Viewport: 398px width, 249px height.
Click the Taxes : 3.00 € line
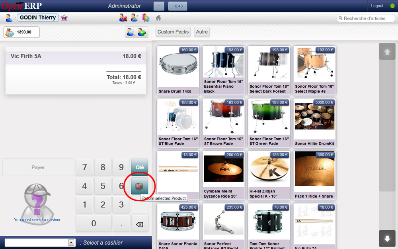[124, 83]
